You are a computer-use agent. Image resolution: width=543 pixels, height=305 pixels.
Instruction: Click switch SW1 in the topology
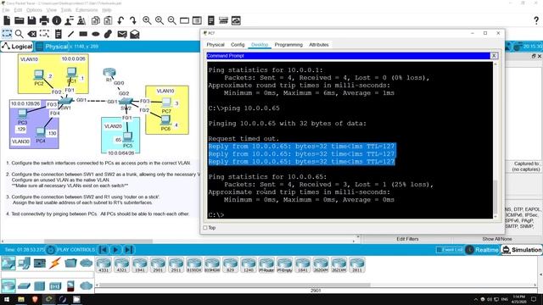[65, 101]
